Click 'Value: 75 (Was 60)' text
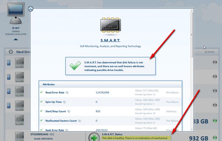Viewport: 222px width, 141px height. pyautogui.click(x=146, y=128)
